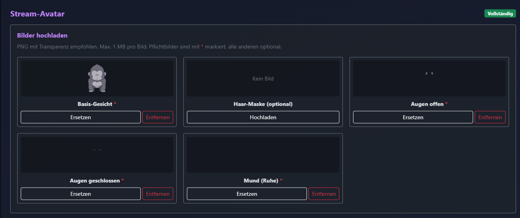The height and width of the screenshot is (218, 520).
Task: Click the Stream-Avatar heading
Action: (x=37, y=14)
